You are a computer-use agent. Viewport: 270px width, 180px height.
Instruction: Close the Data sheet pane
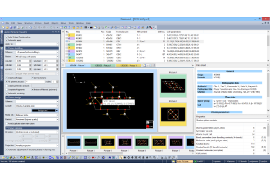(x=268, y=65)
